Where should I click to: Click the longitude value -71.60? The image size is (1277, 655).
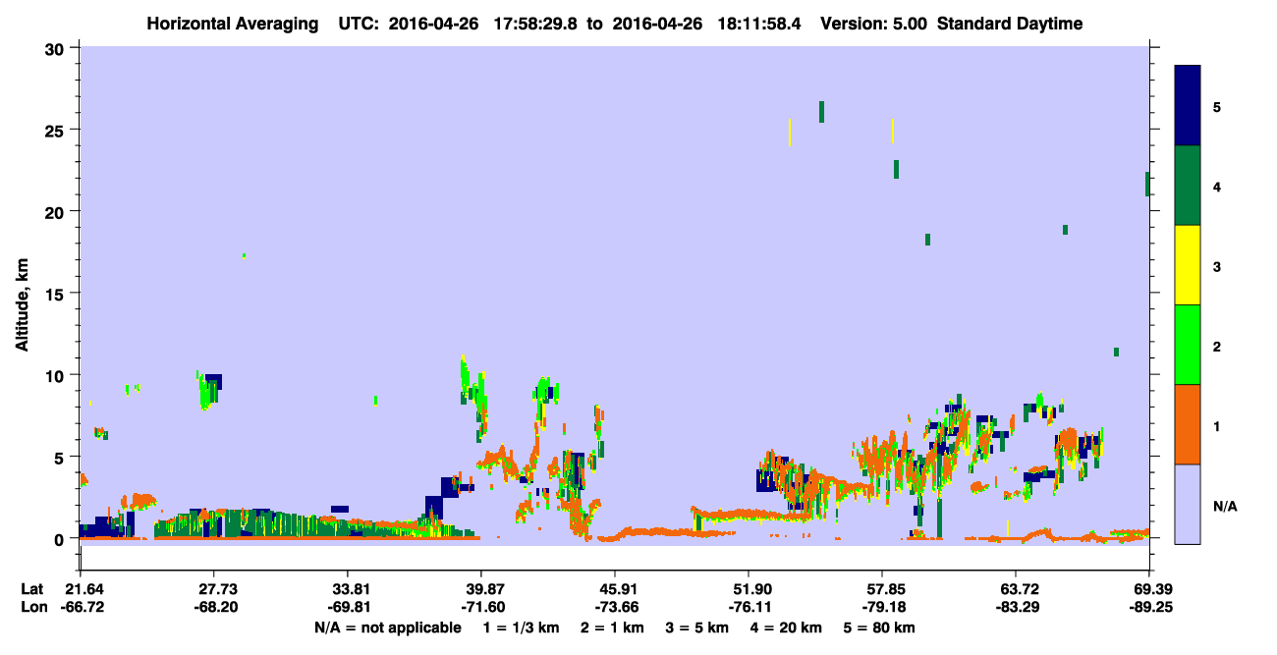(481, 607)
